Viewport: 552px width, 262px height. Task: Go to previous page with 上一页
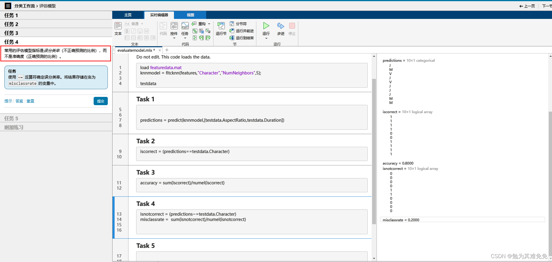527,6
